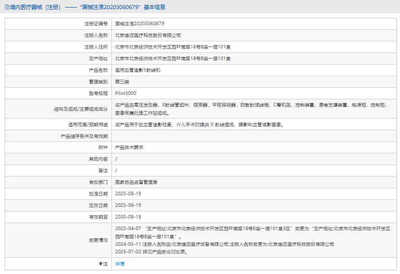Screen dimensions: 400x274
Task: Select registration number value 国械注准20203060679
Action: tap(140, 24)
